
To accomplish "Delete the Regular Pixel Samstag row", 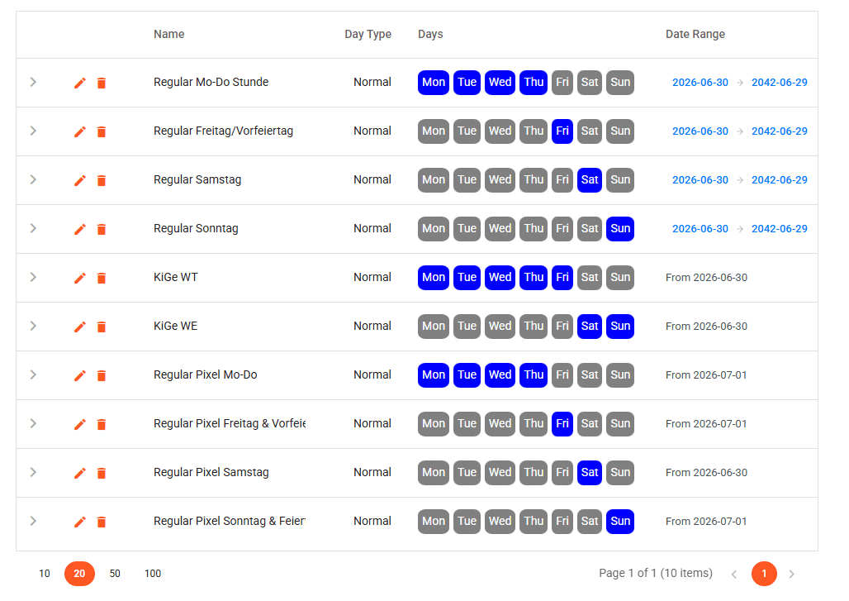I will point(102,473).
